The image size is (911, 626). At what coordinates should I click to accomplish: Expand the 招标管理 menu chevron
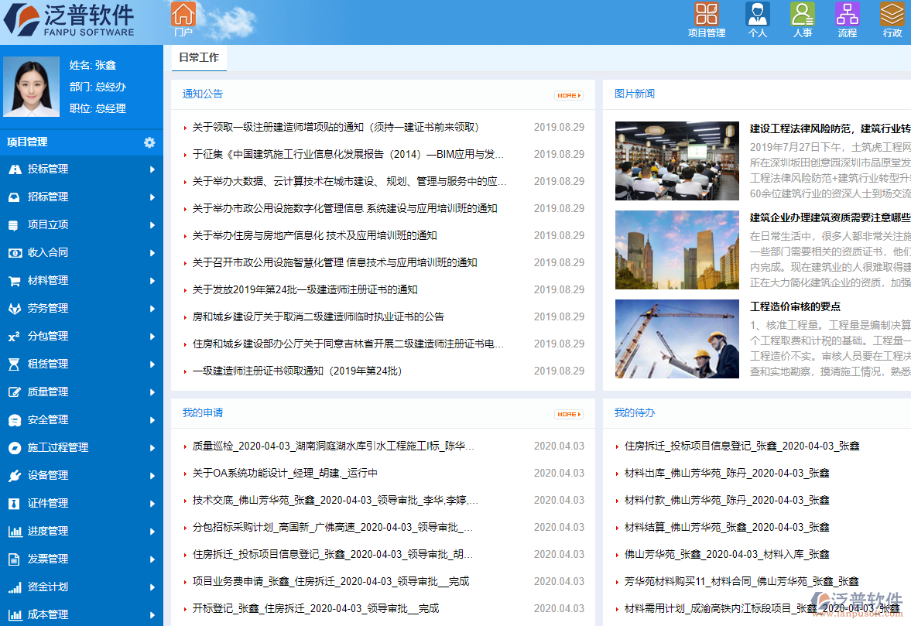point(153,197)
